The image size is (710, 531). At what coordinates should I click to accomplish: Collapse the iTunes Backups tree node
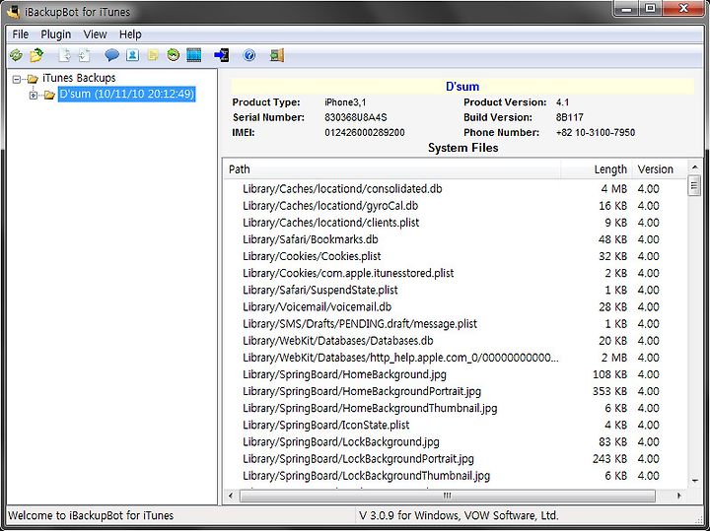17,79
